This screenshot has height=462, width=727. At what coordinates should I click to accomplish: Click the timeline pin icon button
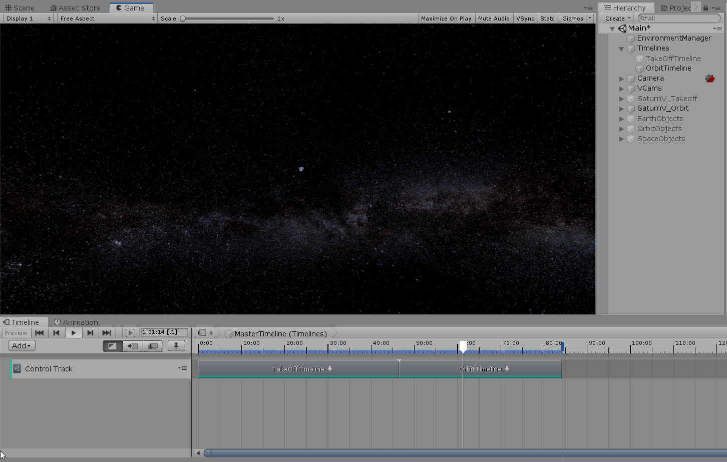pos(176,346)
